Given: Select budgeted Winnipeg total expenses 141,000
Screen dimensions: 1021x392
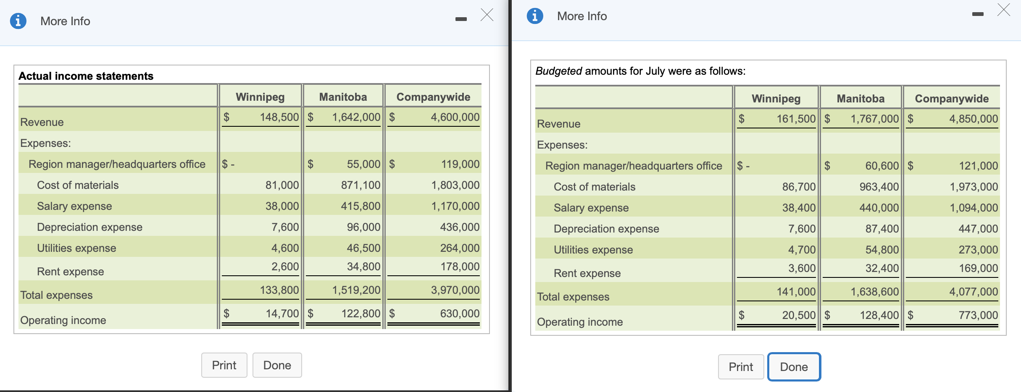Looking at the screenshot, I should [796, 292].
